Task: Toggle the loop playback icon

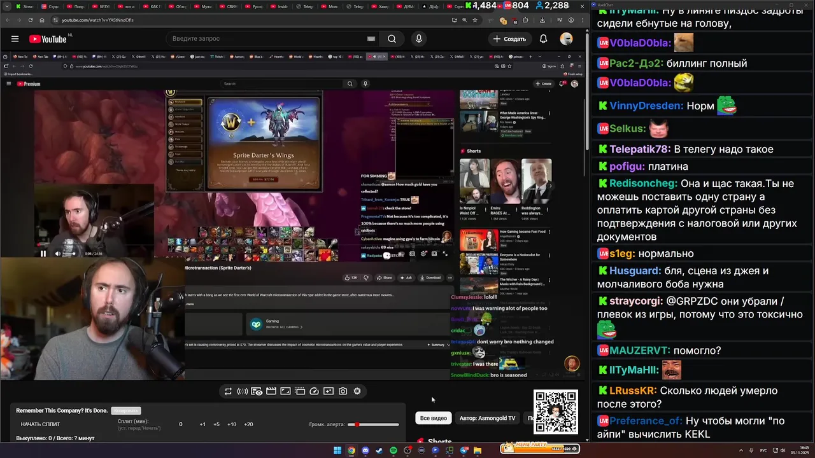Action: pos(228,391)
